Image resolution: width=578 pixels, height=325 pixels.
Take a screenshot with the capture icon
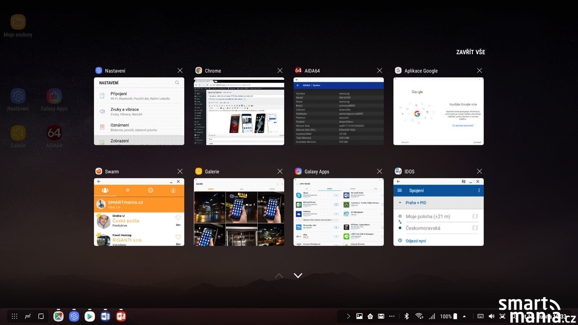503,316
